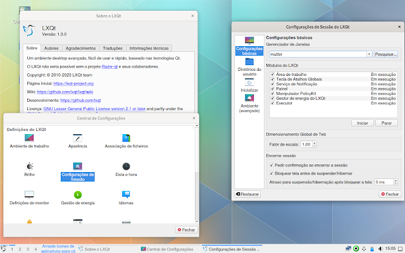Switch to virtual desktop 4
This screenshot has height=253, width=405.
[35, 249]
